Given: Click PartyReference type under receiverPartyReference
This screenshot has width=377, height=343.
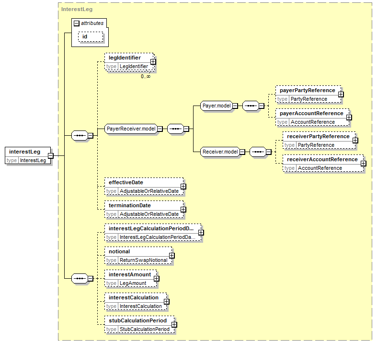Looking at the screenshot, I should (x=316, y=145).
